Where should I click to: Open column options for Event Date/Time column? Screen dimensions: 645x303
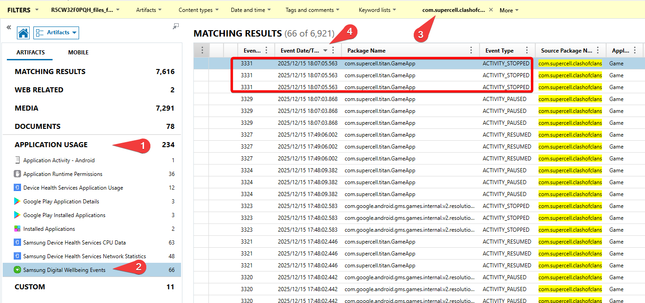[333, 50]
